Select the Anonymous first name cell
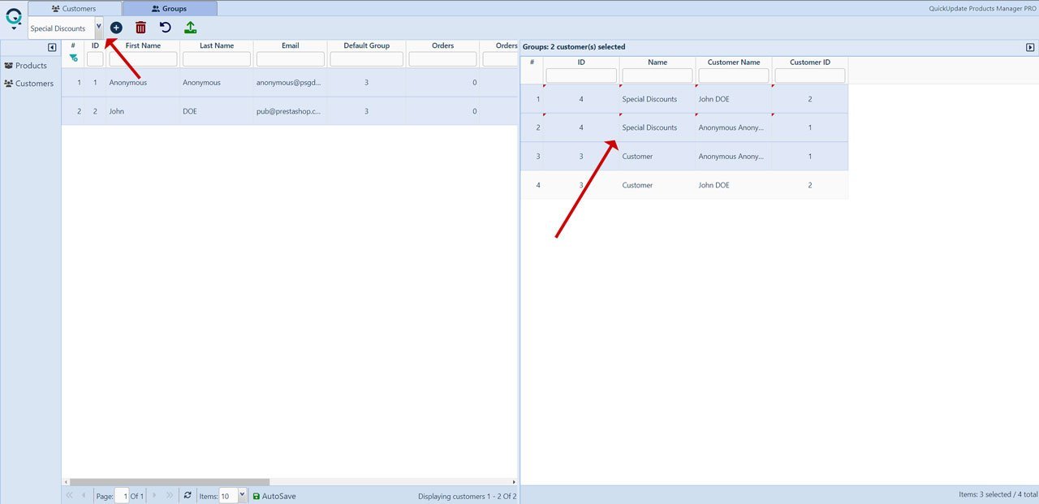1039x504 pixels. 143,83
